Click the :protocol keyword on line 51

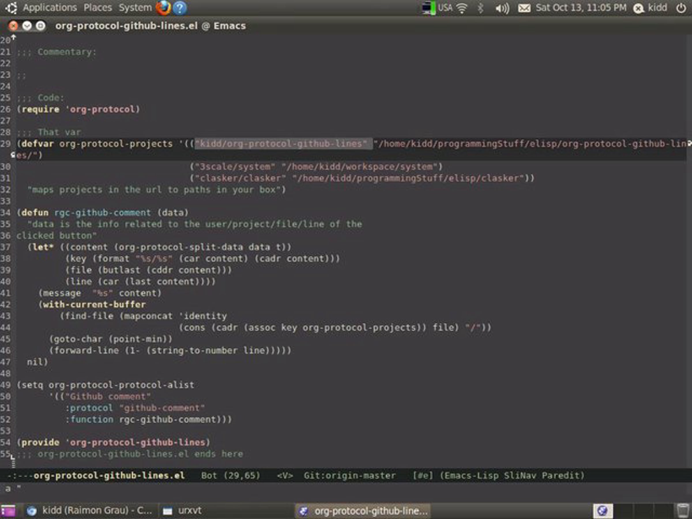point(89,408)
